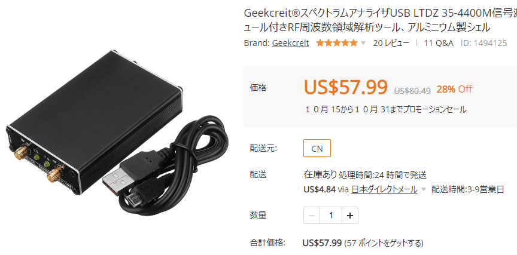Click the quantity input field

pos(331,216)
